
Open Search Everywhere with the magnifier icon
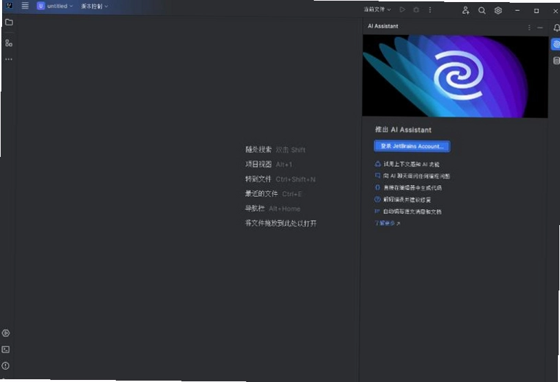[x=482, y=11]
